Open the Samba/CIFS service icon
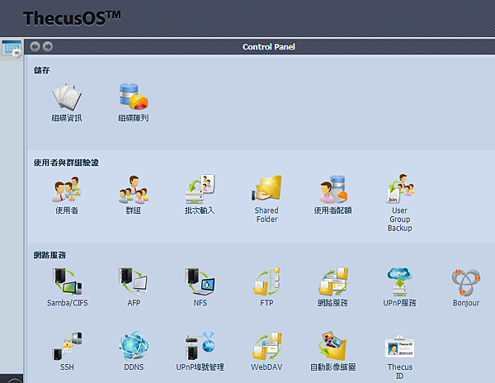495x383 pixels. tap(67, 281)
